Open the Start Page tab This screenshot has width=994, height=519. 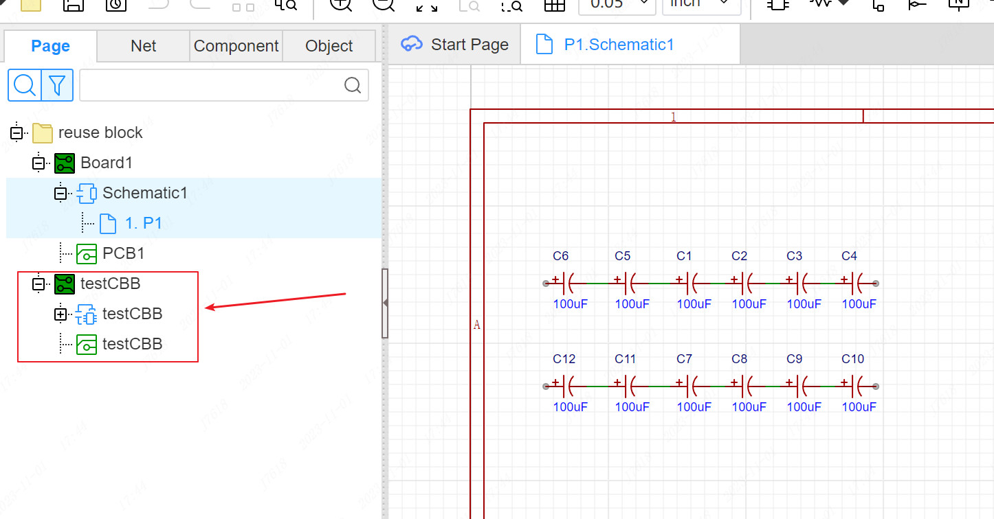455,45
